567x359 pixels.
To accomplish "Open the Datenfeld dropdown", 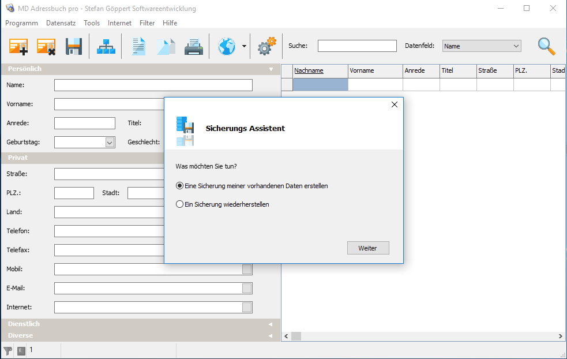I will [x=482, y=46].
